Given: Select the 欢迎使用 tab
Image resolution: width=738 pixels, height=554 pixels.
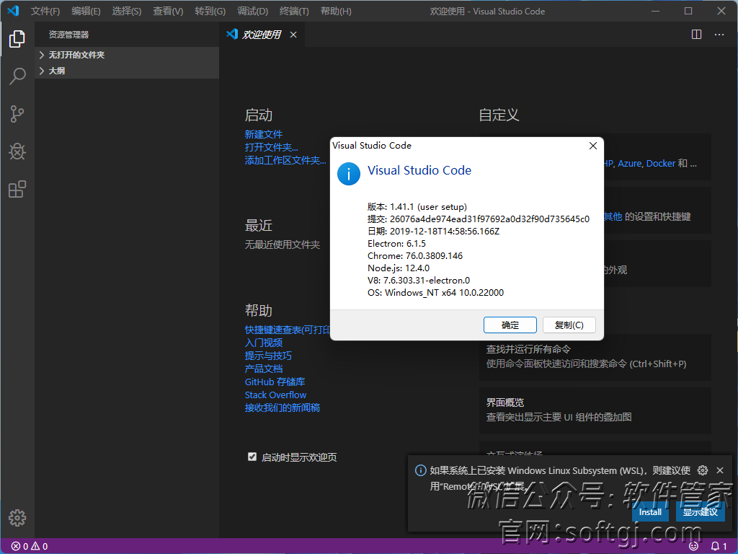Looking at the screenshot, I should tap(262, 35).
